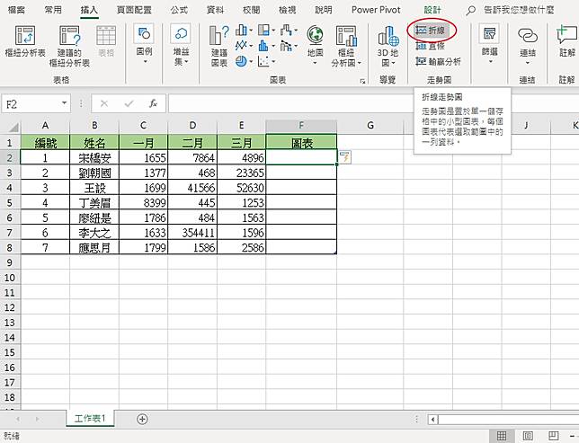Click the 建議圖表 recommended charts icon
579x443 pixels.
click(218, 45)
